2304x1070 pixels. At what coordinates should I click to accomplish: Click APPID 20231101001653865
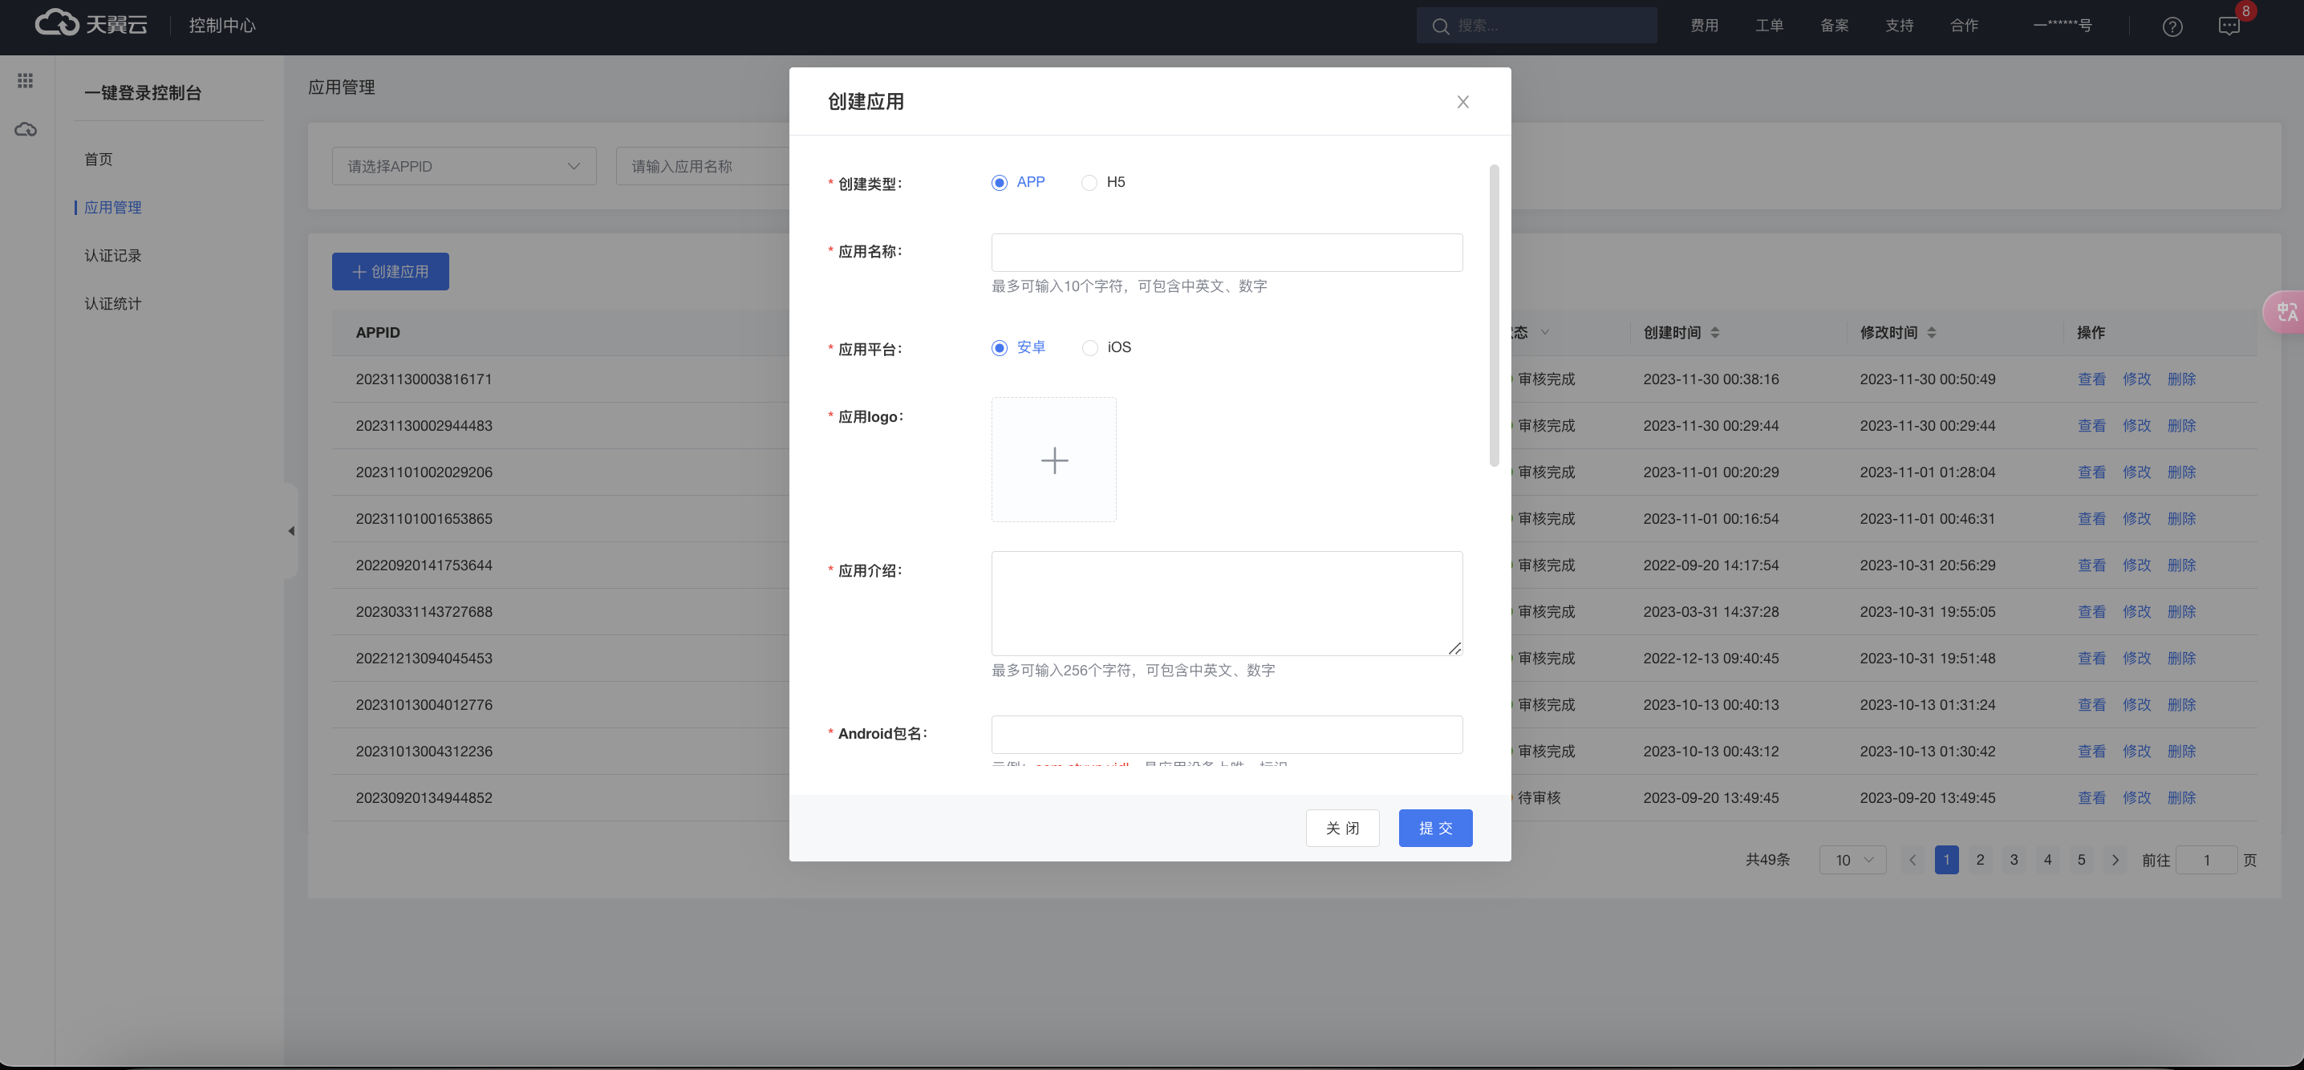coord(424,518)
